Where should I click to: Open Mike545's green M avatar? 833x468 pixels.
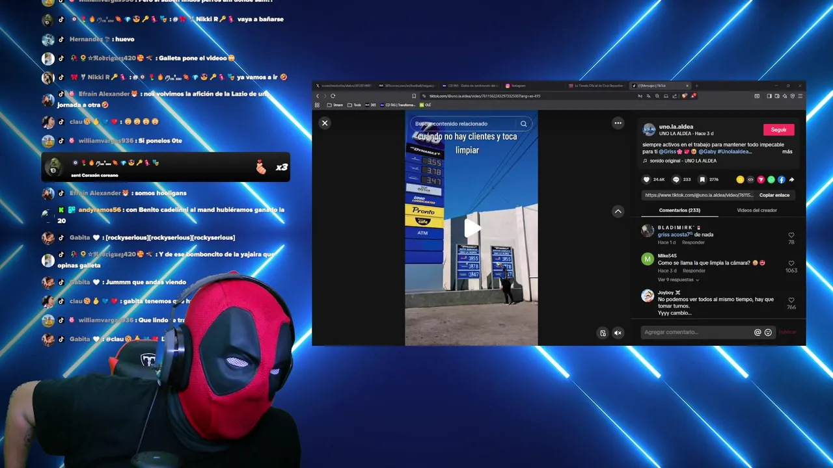coord(648,259)
